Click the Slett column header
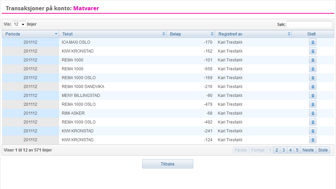Screen dimensions: 336x189 (x=313, y=34)
